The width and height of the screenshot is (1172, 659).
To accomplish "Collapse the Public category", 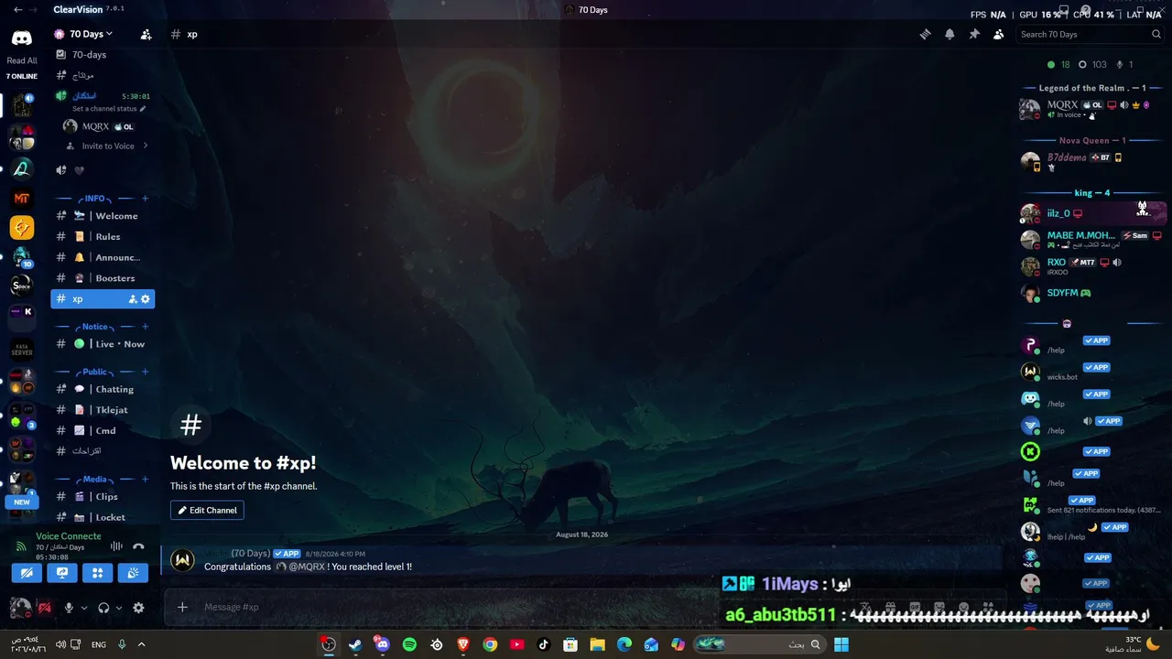I will pyautogui.click(x=95, y=372).
